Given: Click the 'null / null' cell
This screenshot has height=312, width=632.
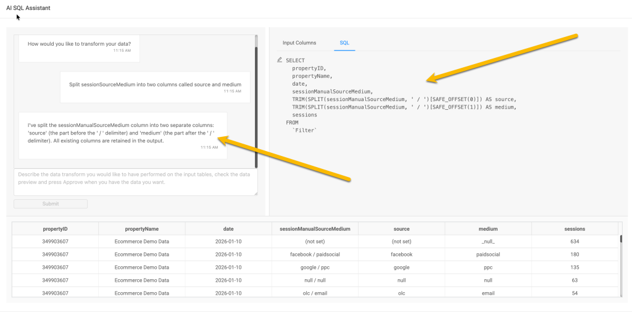Looking at the screenshot, I should (x=315, y=280).
